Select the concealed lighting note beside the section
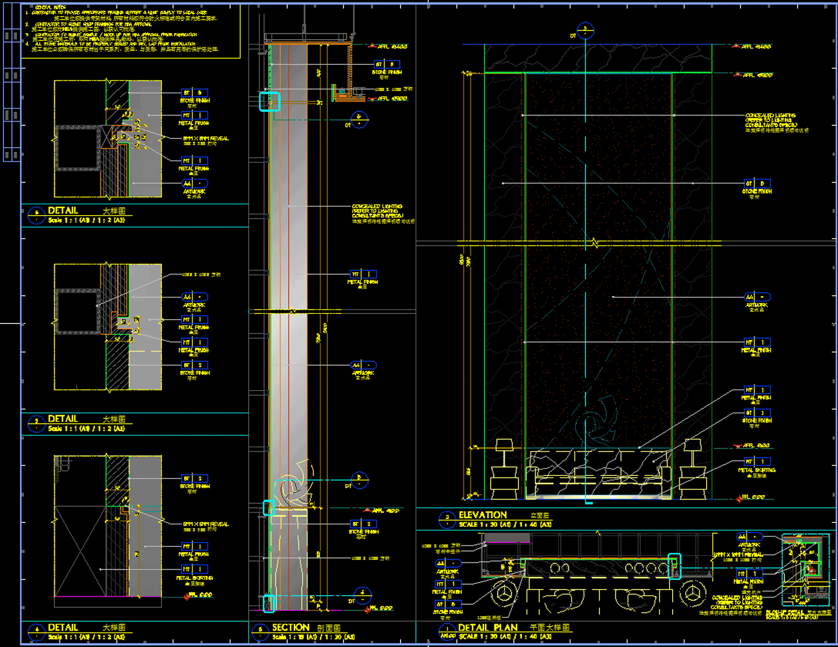Screen dimensions: 838x647 (x=382, y=213)
